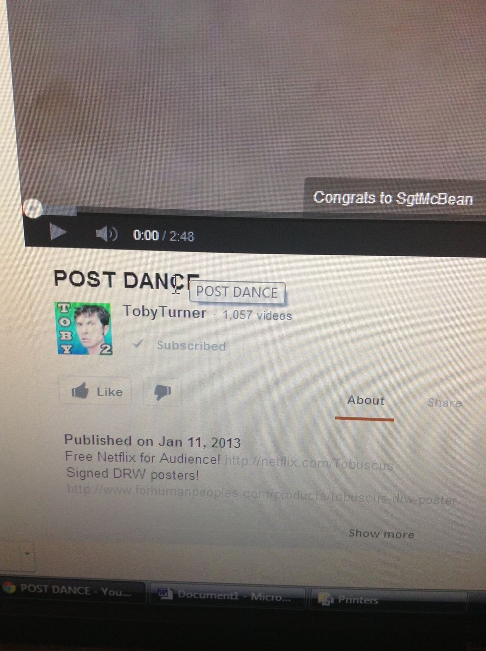Open the netflix.com/Tobuscus link
The image size is (486, 651).
click(x=308, y=464)
